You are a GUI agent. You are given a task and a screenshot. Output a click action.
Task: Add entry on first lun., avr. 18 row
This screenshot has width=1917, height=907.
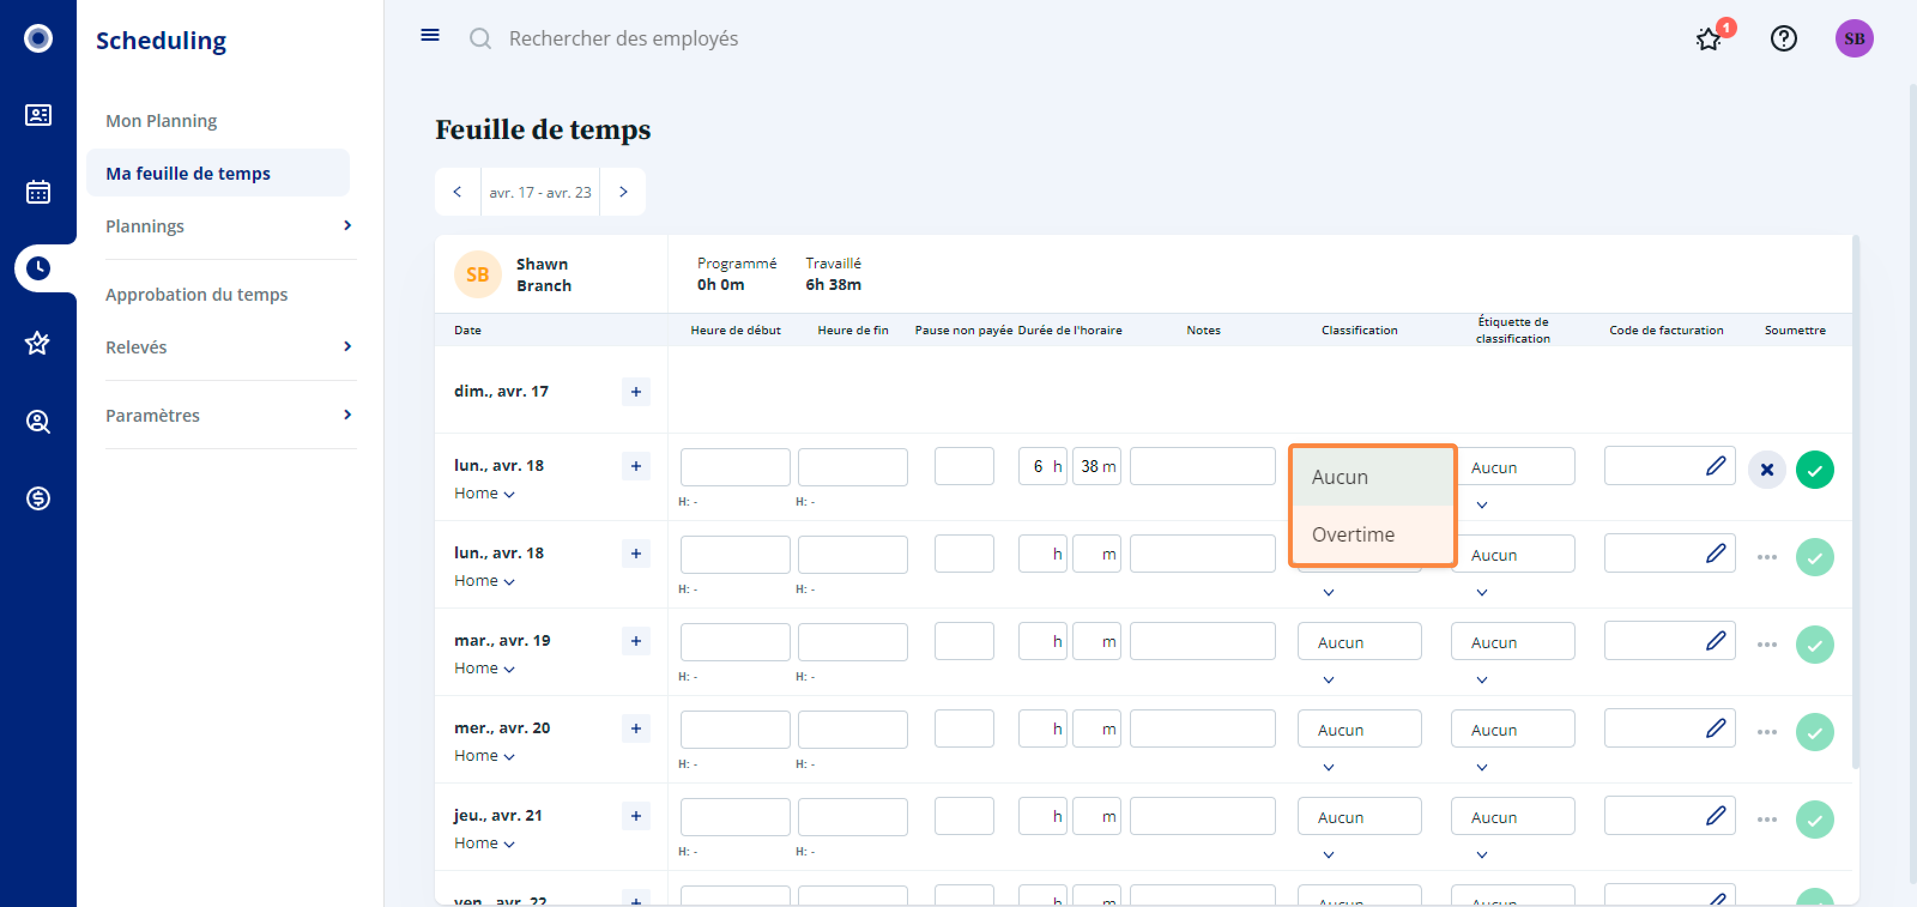click(636, 467)
